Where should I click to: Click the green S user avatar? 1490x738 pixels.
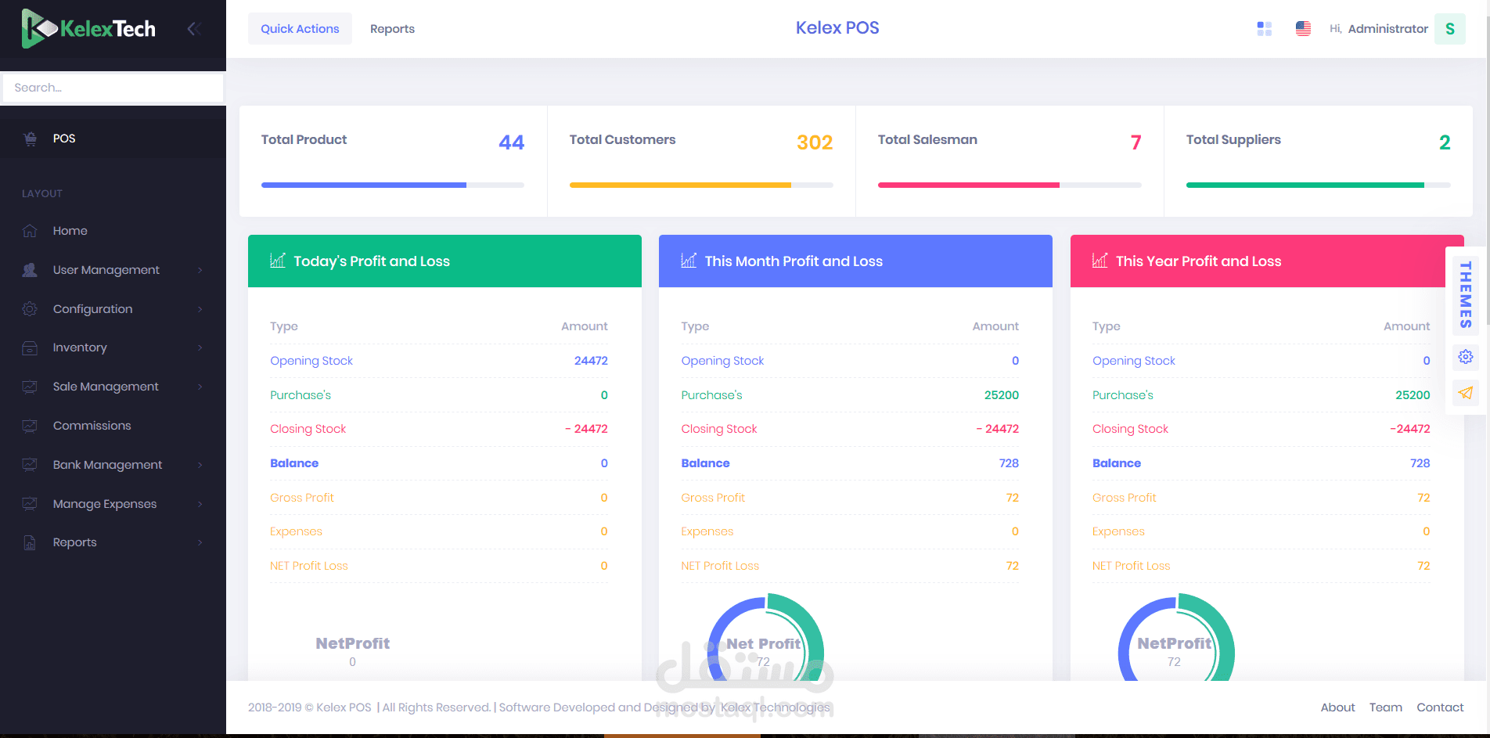pos(1450,29)
